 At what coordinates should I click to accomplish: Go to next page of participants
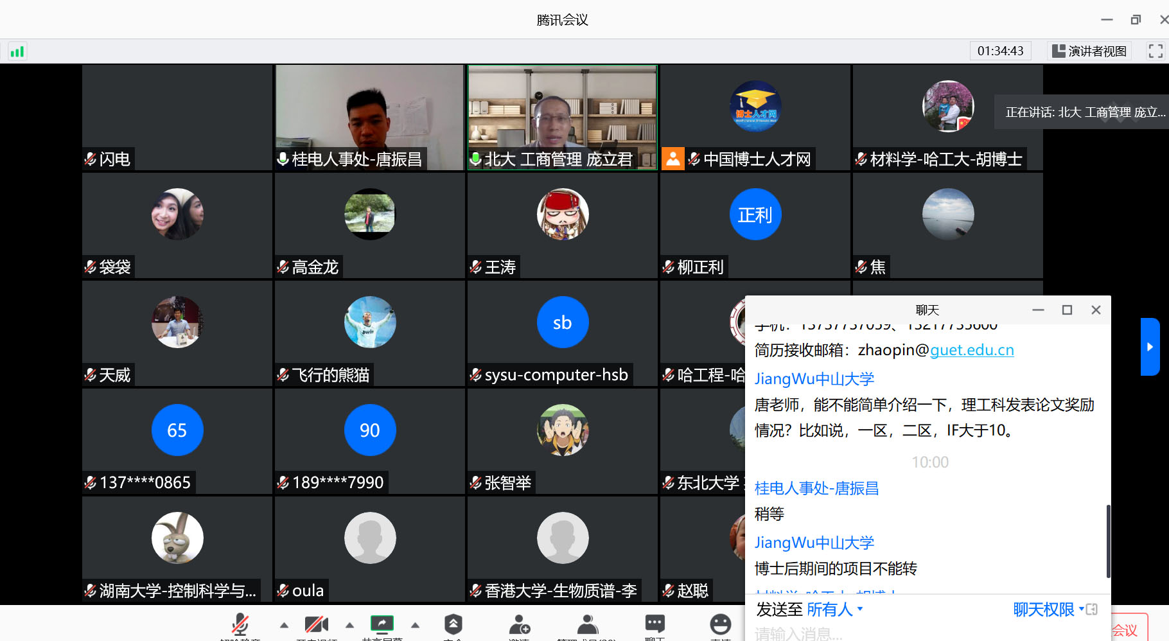pos(1150,347)
